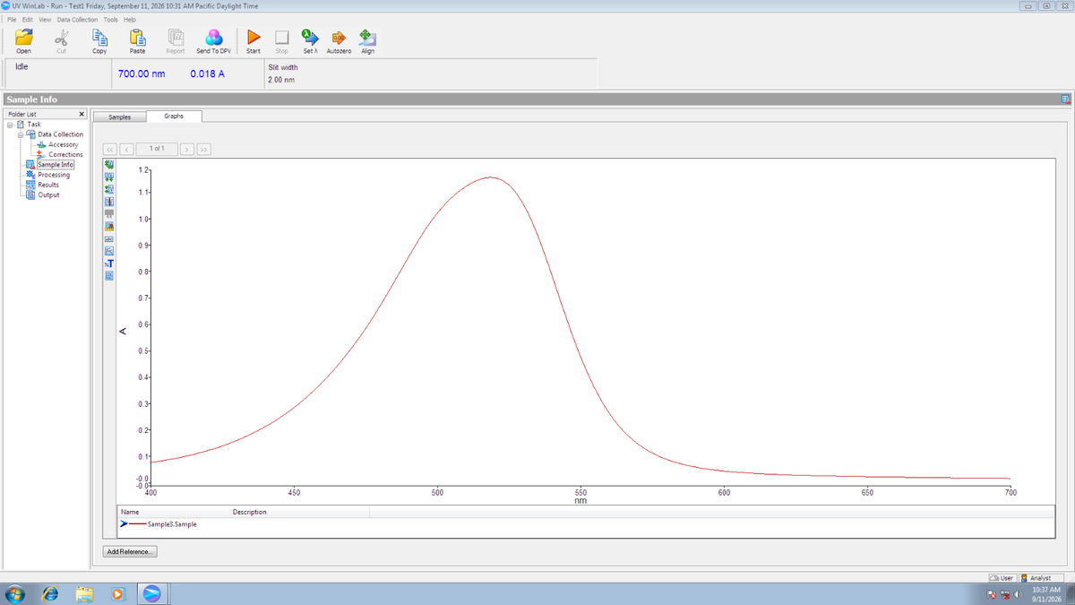Switch to the Graphs tab

pos(174,117)
